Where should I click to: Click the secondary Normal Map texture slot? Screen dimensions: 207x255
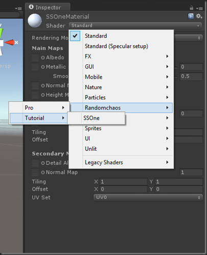point(35,172)
